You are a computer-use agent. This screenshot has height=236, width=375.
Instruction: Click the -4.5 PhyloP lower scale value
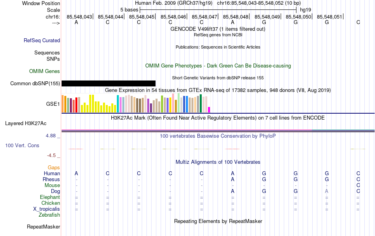coord(51,155)
